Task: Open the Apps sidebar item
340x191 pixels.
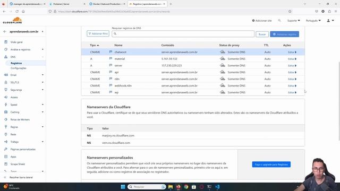Action: (x=13, y=157)
